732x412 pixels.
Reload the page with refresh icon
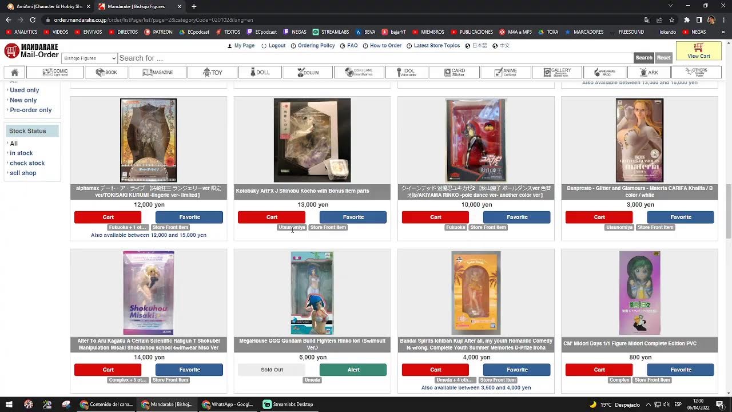pyautogui.click(x=34, y=19)
